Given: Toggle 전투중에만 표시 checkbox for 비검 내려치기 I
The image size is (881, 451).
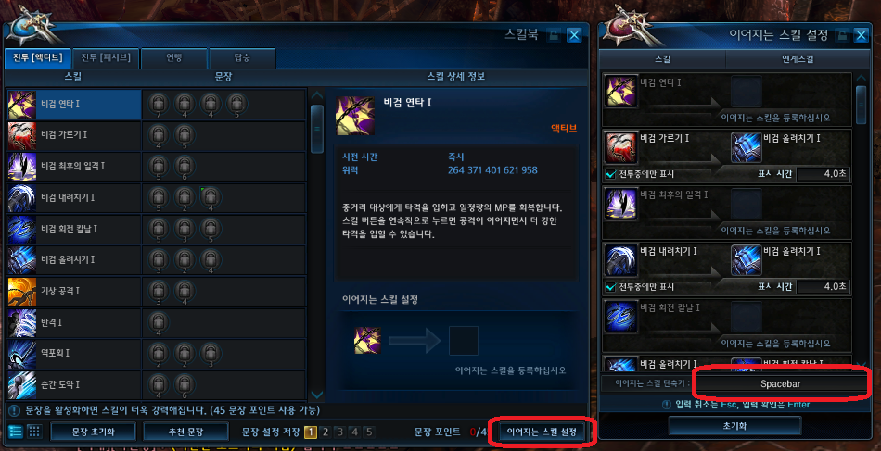Looking at the screenshot, I should (611, 287).
